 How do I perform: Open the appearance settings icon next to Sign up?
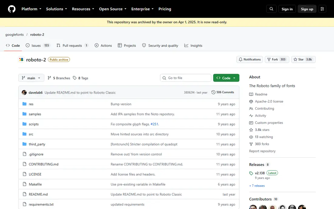click(x=322, y=9)
